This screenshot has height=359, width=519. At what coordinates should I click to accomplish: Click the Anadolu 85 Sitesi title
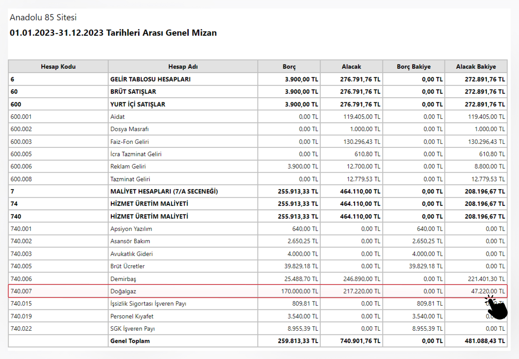[x=43, y=17]
